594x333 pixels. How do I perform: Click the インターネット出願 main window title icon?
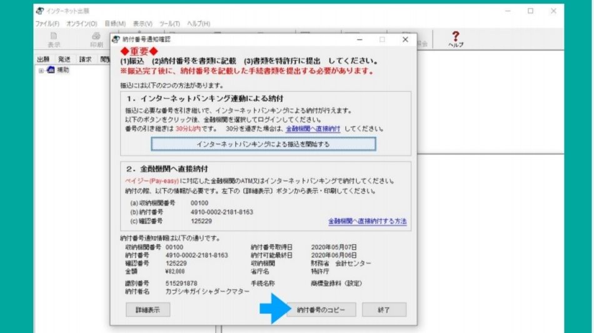[40, 11]
